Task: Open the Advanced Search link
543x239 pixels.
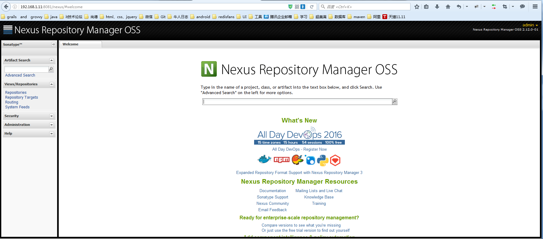Action: tap(20, 75)
